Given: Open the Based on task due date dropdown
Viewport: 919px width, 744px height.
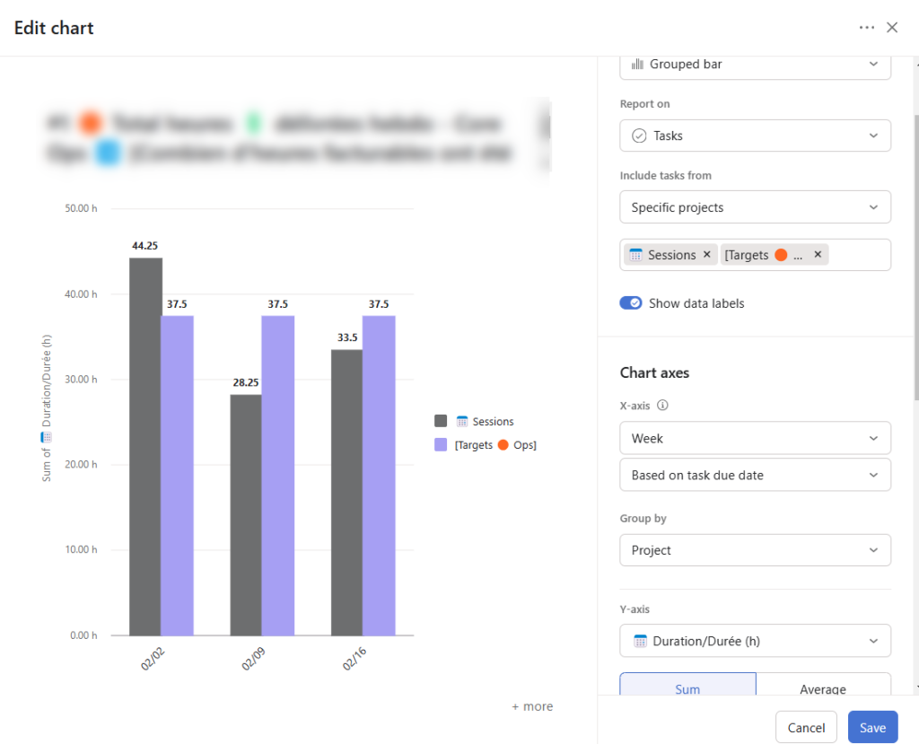Looking at the screenshot, I should pos(755,475).
